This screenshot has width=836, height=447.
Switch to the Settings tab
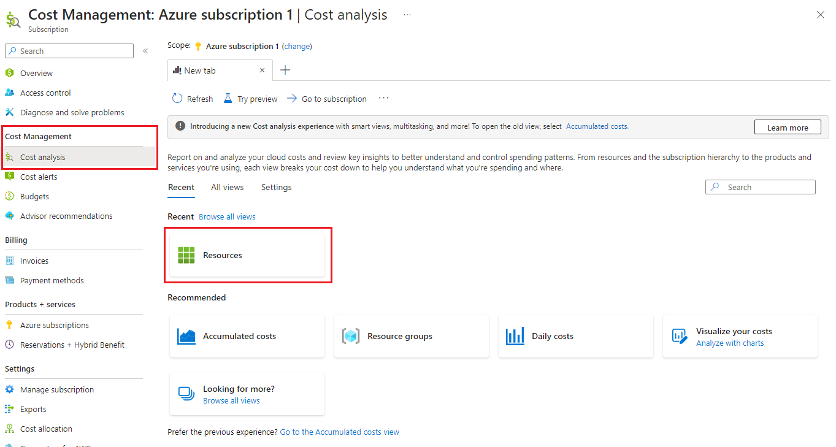277,188
